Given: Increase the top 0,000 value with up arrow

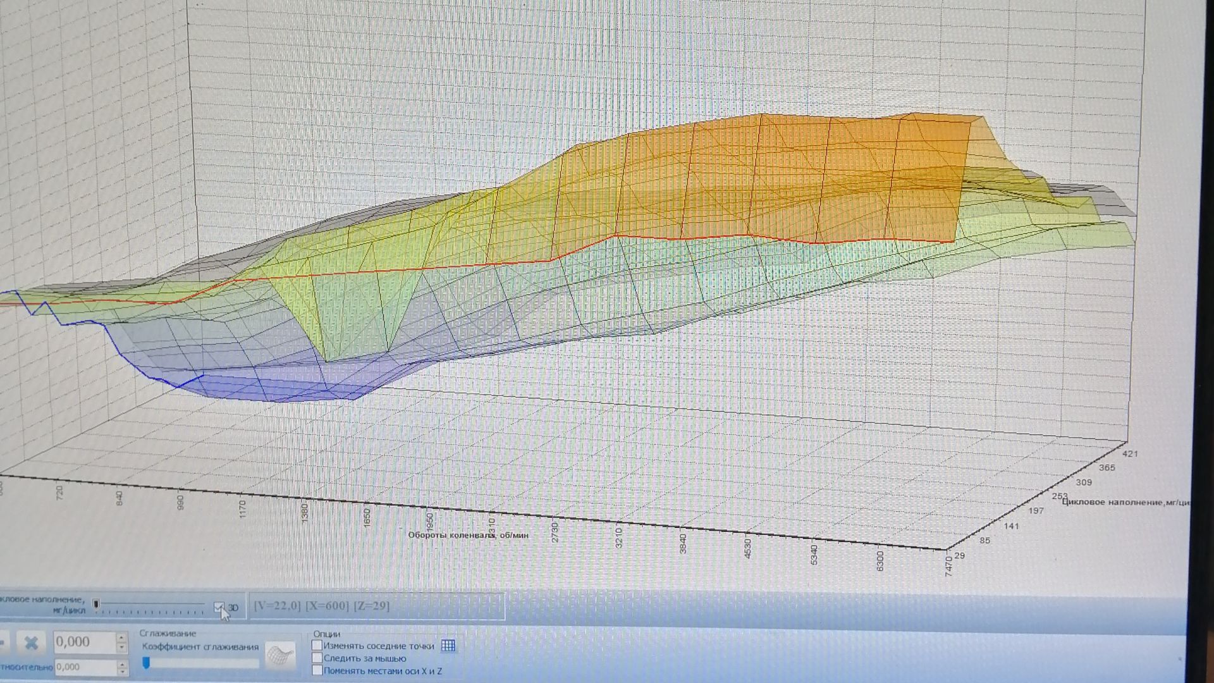Looking at the screenshot, I should pyautogui.click(x=121, y=638).
